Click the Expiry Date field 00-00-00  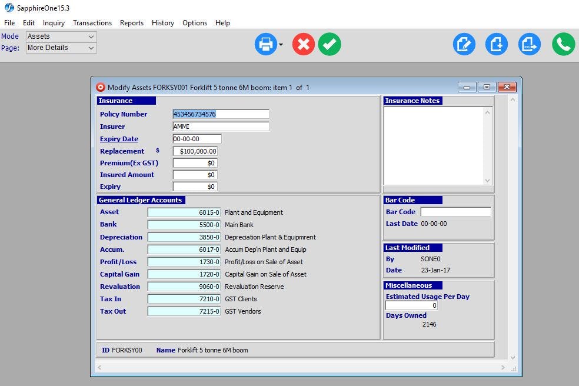(197, 139)
